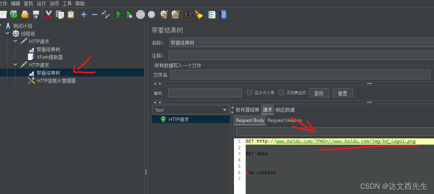Open Help via question mark icon
Viewport: 434px width, 194px height.
[223, 15]
